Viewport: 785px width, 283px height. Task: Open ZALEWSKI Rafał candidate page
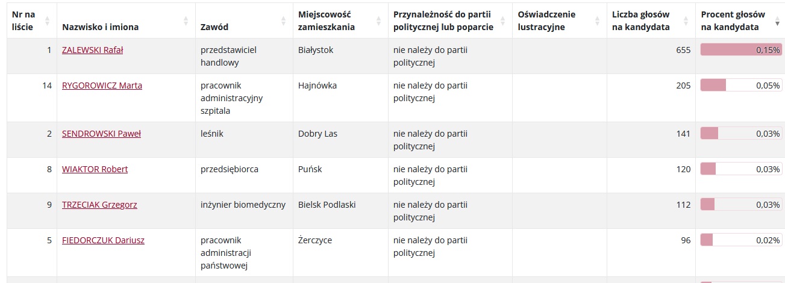point(92,50)
